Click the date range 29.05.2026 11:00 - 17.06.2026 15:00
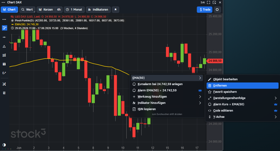 (x=37, y=28)
